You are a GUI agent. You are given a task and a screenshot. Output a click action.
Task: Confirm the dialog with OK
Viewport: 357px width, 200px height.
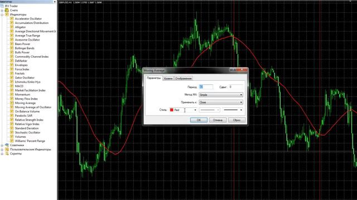[199, 120]
